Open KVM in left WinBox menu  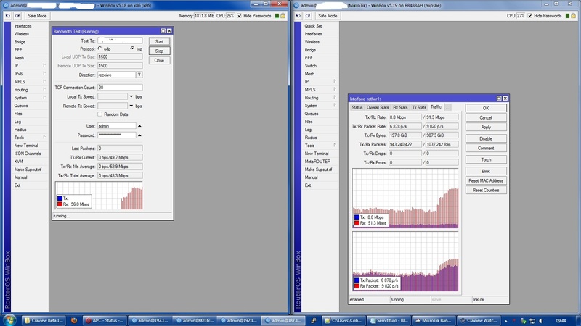point(19,162)
